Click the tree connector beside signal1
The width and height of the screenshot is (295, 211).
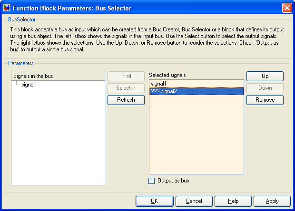point(18,84)
